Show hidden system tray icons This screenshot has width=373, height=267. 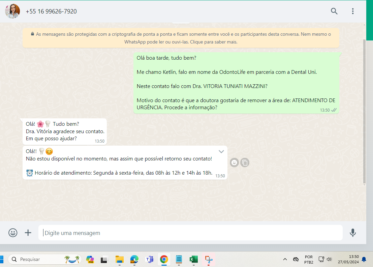(285, 259)
